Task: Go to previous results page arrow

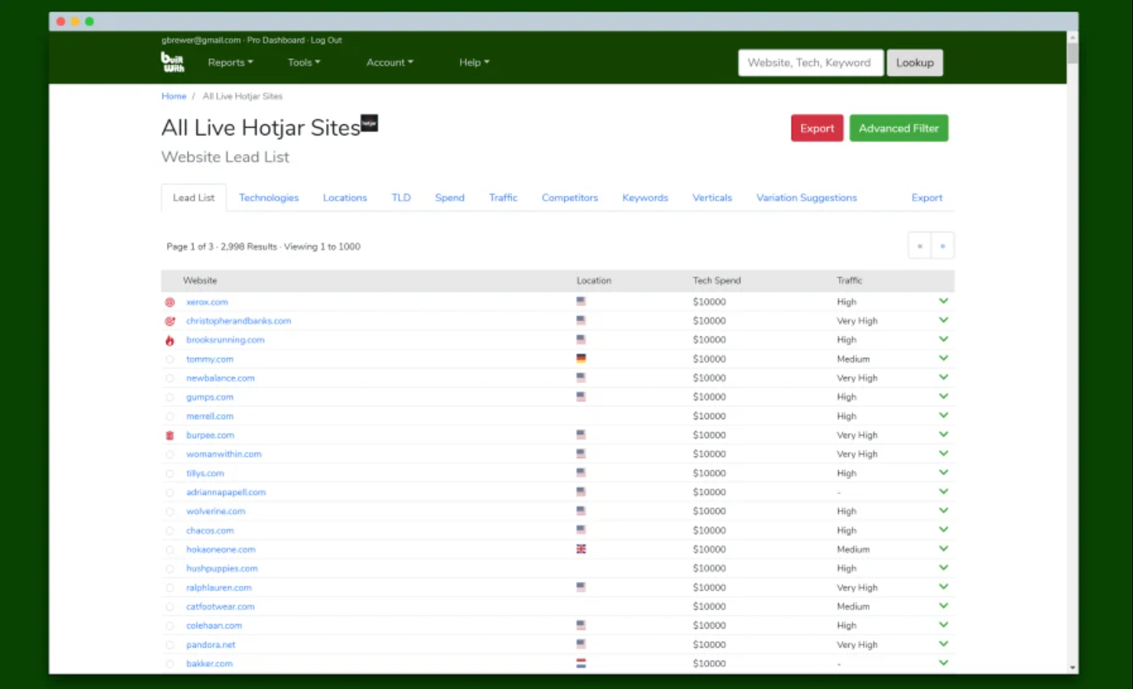Action: [x=919, y=245]
